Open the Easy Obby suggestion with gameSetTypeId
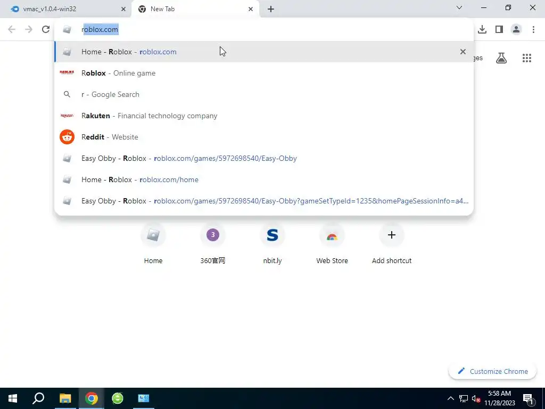This screenshot has width=545, height=409. point(264,201)
